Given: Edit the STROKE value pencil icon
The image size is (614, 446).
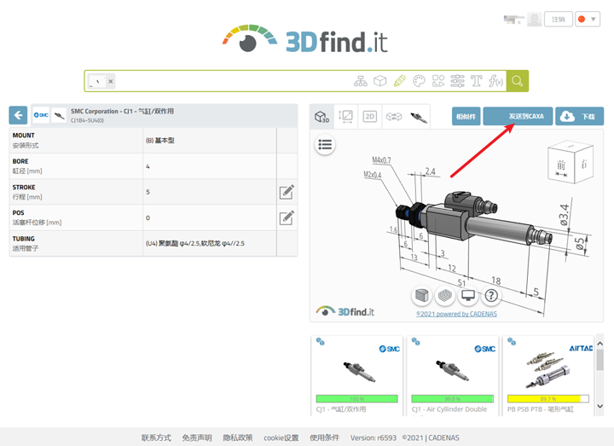Looking at the screenshot, I should pyautogui.click(x=287, y=192).
